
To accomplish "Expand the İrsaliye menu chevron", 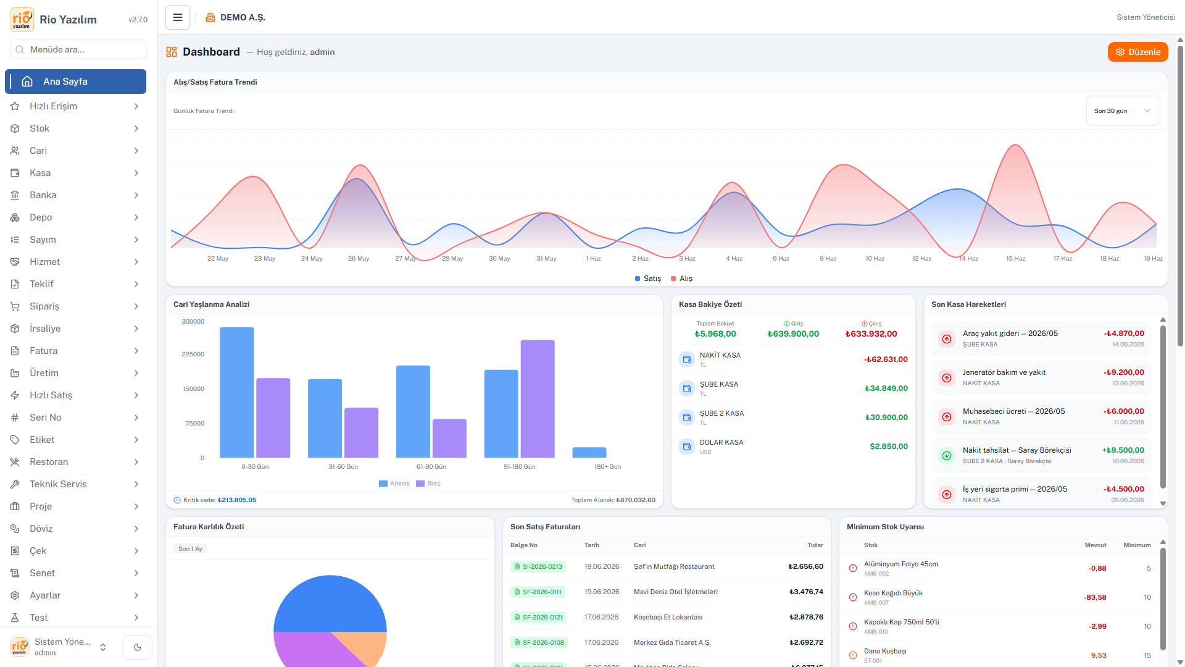I will [x=136, y=329].
